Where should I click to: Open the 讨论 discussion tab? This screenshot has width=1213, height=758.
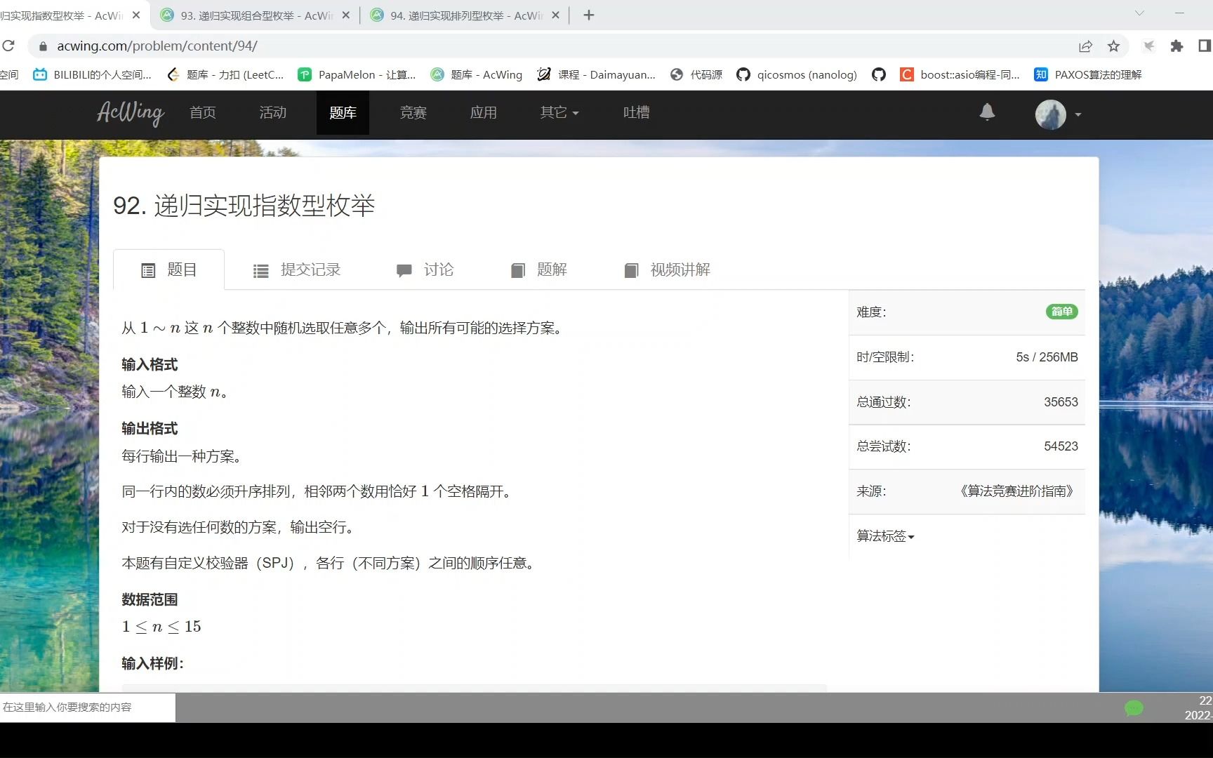click(425, 270)
